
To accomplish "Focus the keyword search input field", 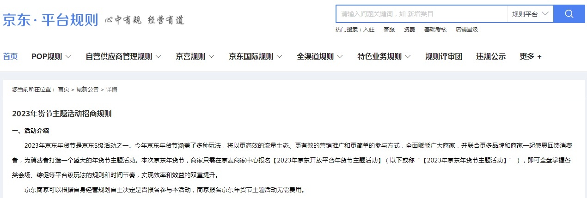I will (422, 14).
